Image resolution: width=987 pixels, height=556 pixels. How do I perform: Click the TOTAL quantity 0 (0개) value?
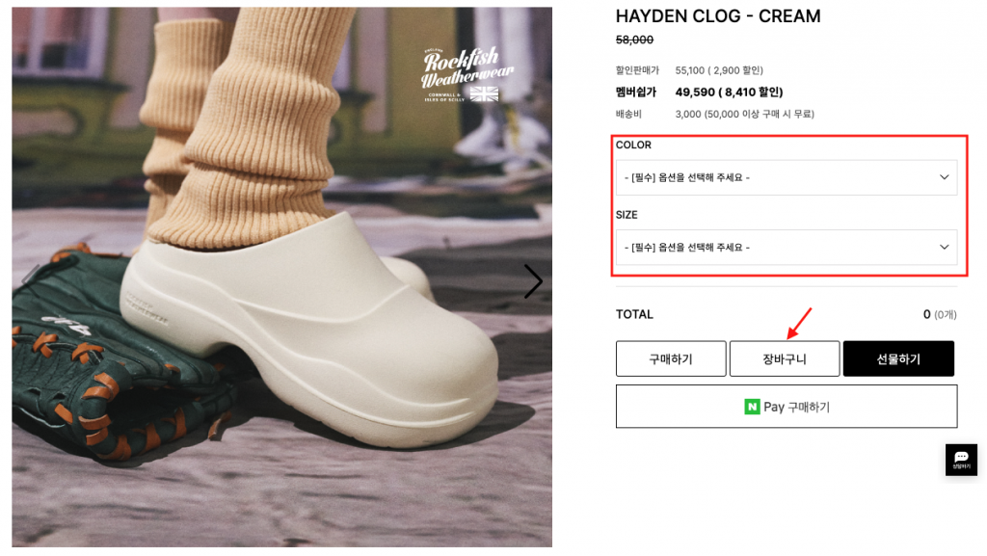(940, 314)
